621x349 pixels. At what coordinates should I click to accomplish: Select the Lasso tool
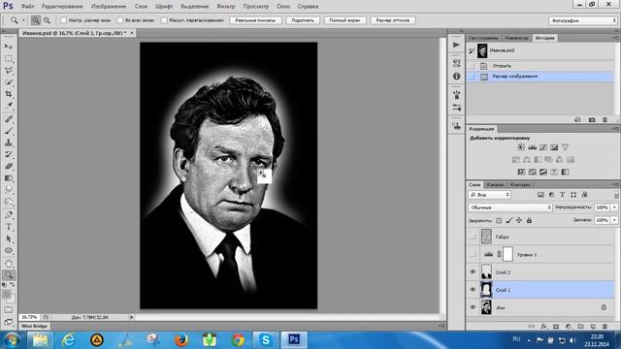tap(9, 71)
